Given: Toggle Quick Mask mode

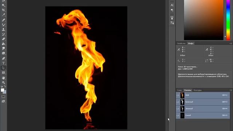Looking at the screenshot, I should pyautogui.click(x=3, y=96).
